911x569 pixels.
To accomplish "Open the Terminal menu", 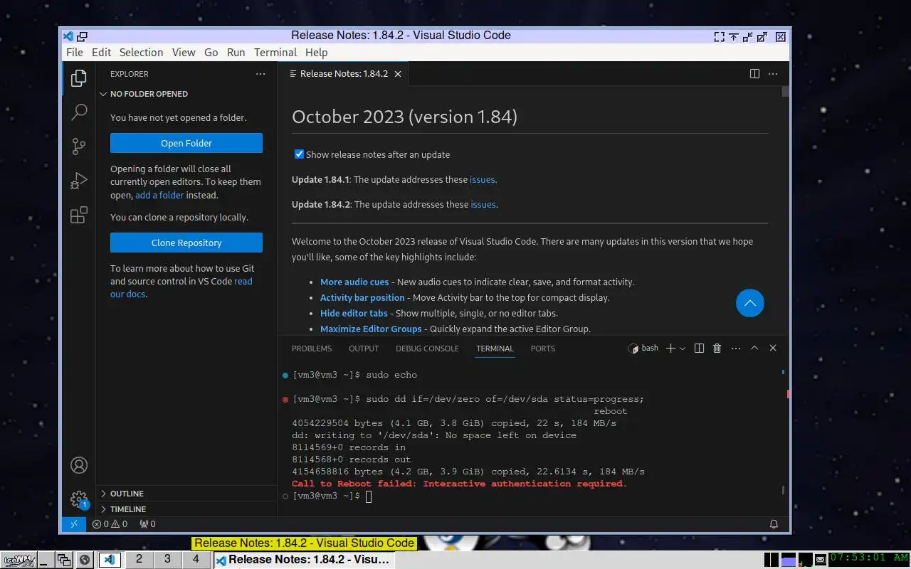I will coord(275,53).
